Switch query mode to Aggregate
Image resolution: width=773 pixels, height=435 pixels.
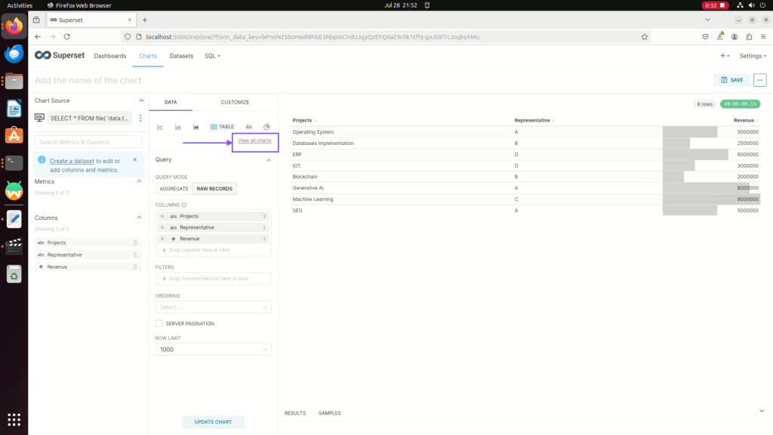[174, 188]
